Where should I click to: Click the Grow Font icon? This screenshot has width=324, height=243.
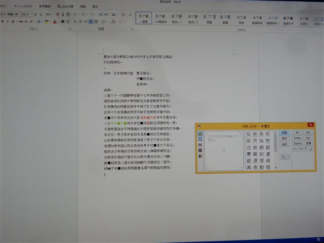[35, 15]
